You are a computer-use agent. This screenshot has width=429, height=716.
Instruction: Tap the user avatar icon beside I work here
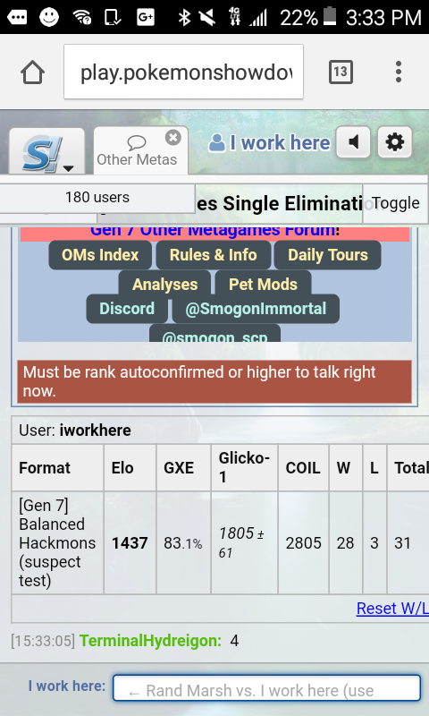216,143
